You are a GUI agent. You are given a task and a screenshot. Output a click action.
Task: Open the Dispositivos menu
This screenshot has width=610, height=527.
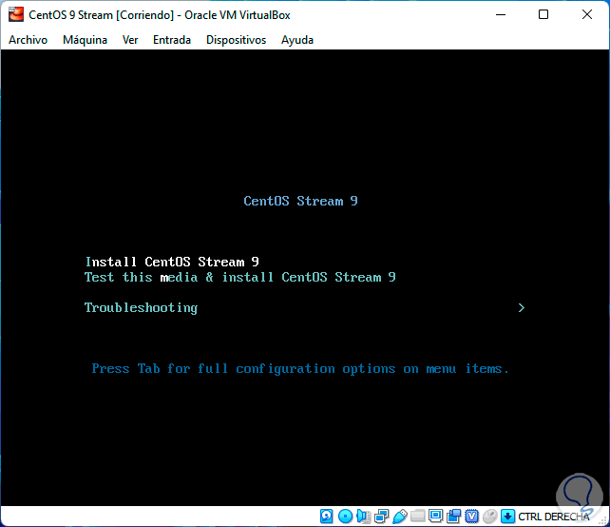[x=236, y=40]
